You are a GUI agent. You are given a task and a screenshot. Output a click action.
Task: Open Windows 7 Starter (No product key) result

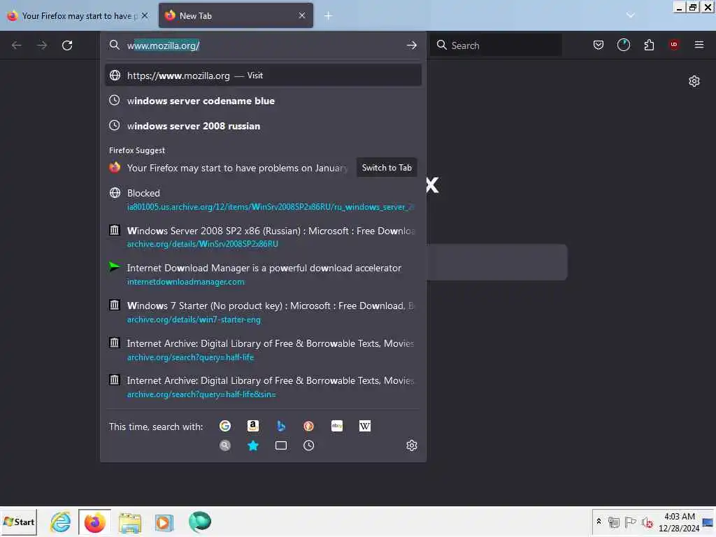[263, 312]
